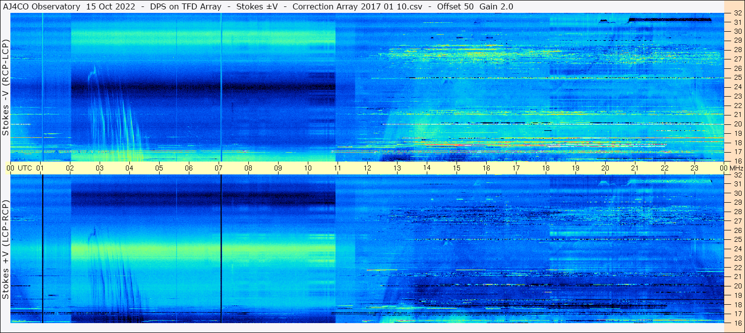Select the Gain 2.0 value
The width and height of the screenshot is (745, 333).
496,7
